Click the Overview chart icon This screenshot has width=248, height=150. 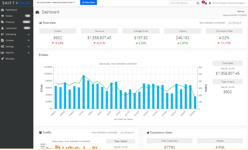(40, 23)
